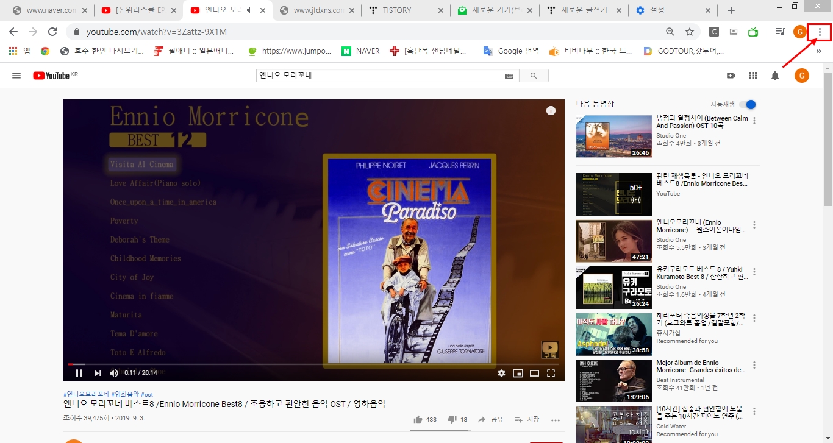
Task: Close the www.naver.com tab
Action: [84, 10]
